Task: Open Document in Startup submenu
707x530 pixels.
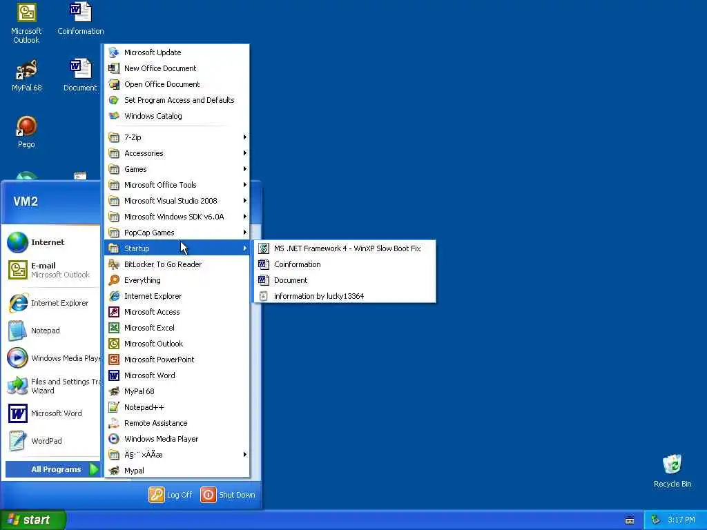Action: (x=345, y=280)
